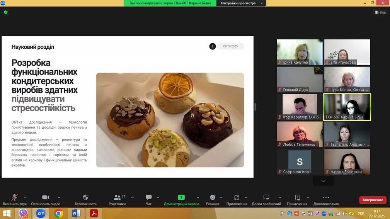Open Google Chrome from the taskbar
The height and width of the screenshot is (219, 390).
(x=58, y=213)
